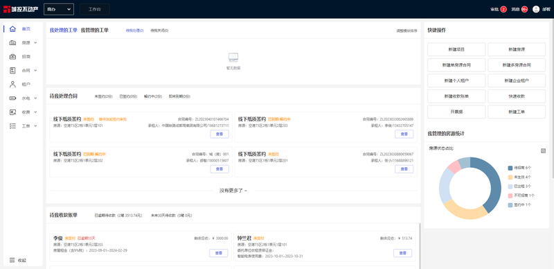The height and width of the screenshot is (269, 554).
Task: Click 新建多房源合同 button
Action: point(517,65)
